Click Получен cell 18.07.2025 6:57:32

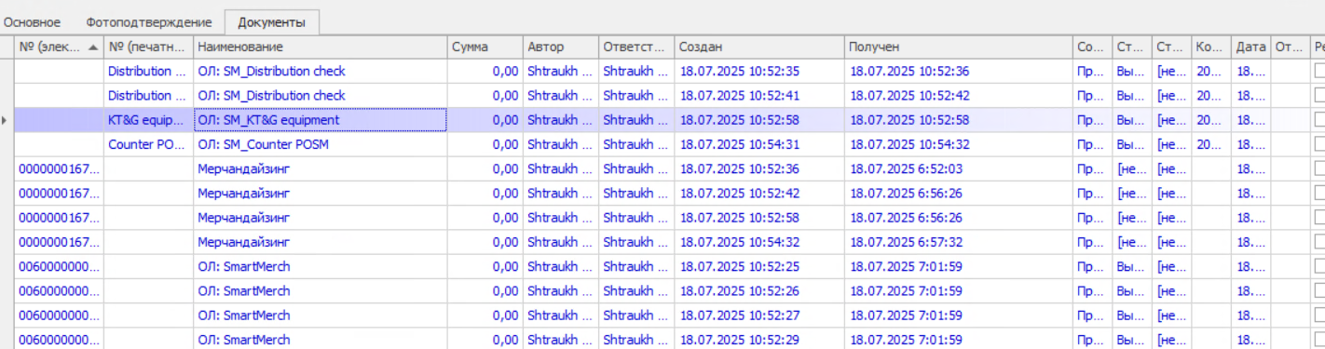click(x=959, y=242)
